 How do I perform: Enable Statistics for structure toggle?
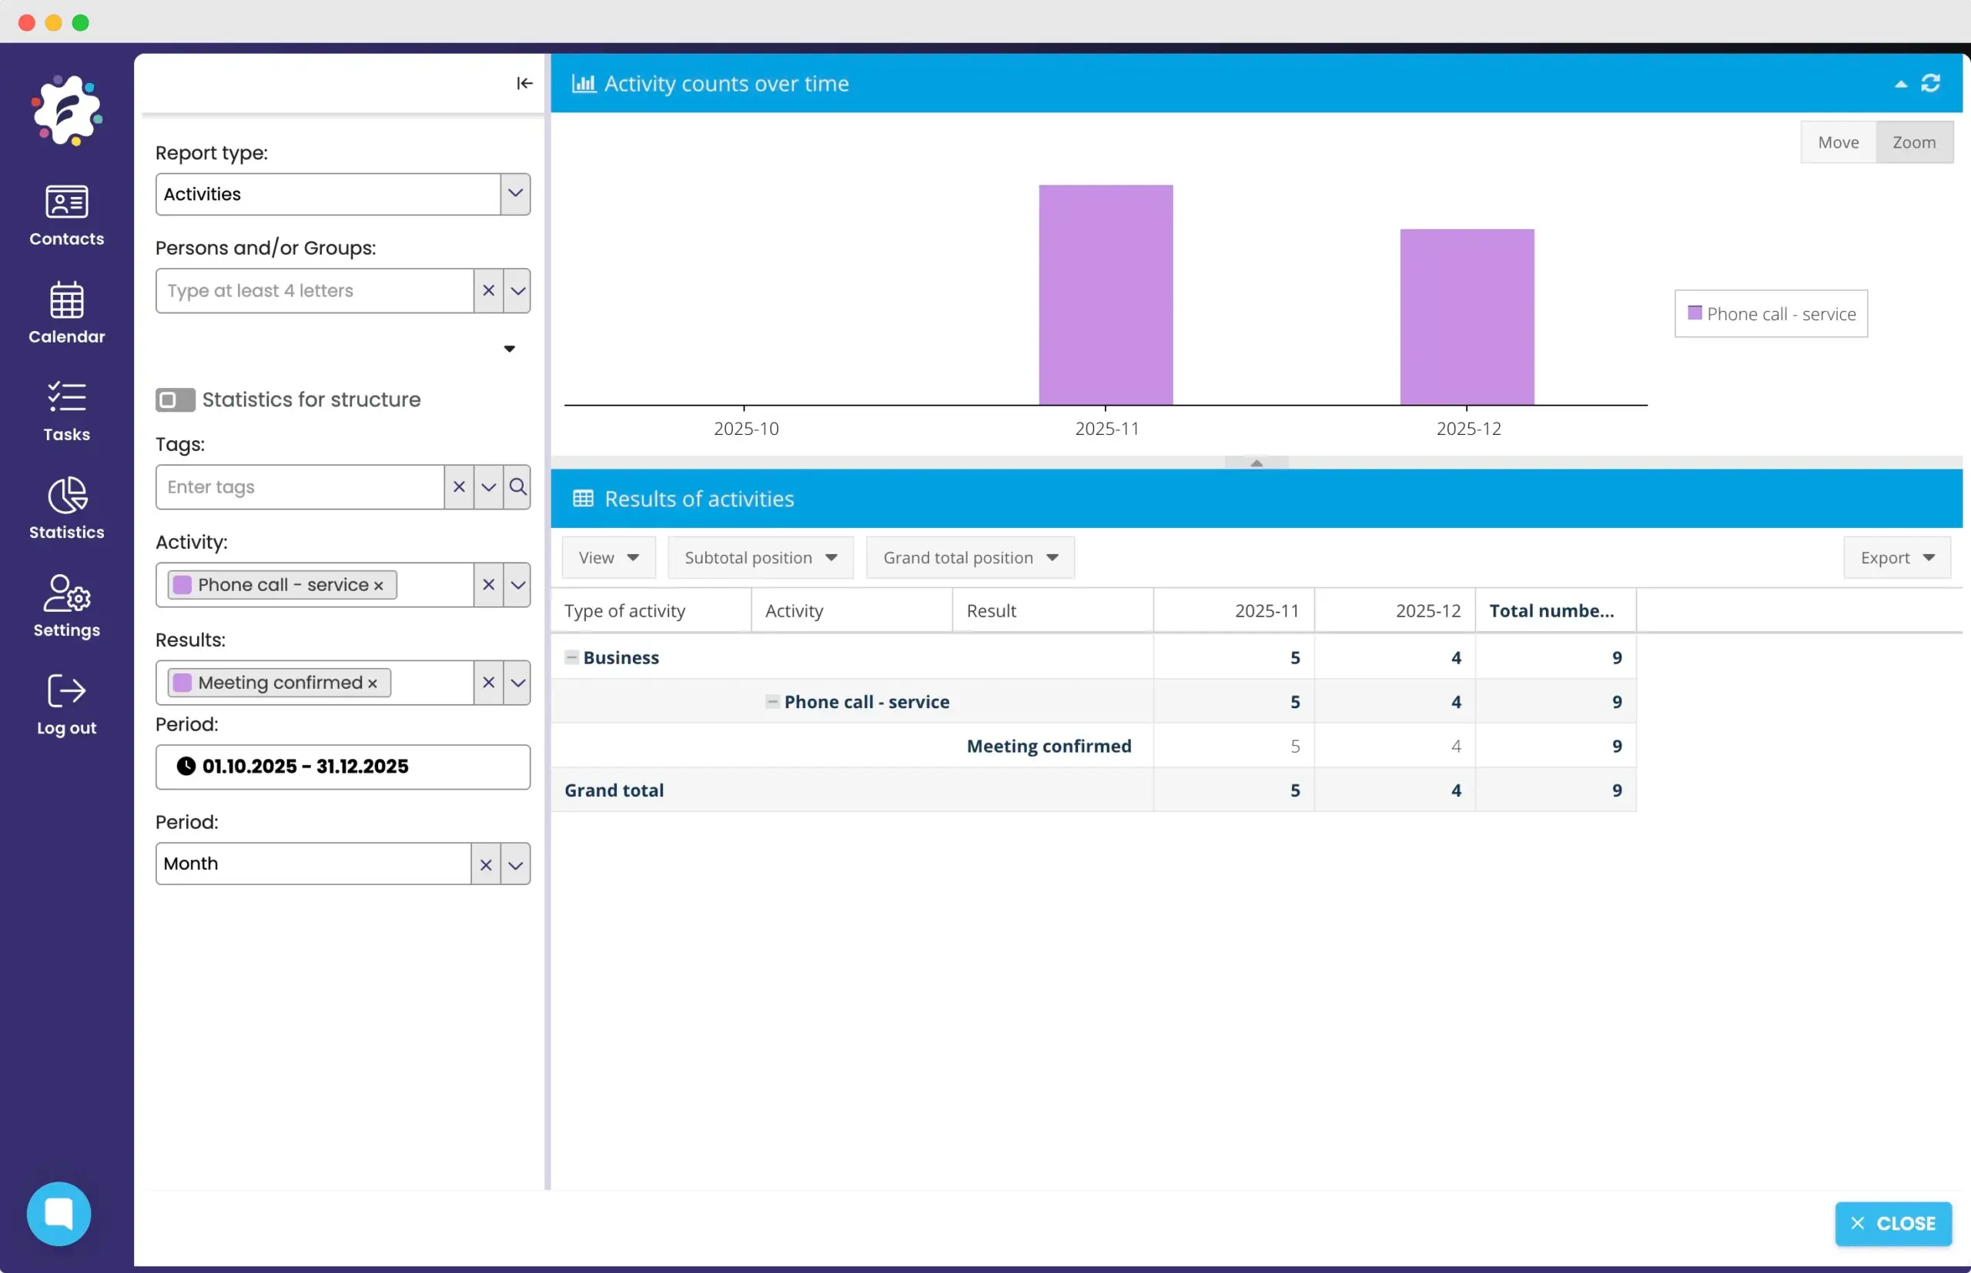pos(175,400)
